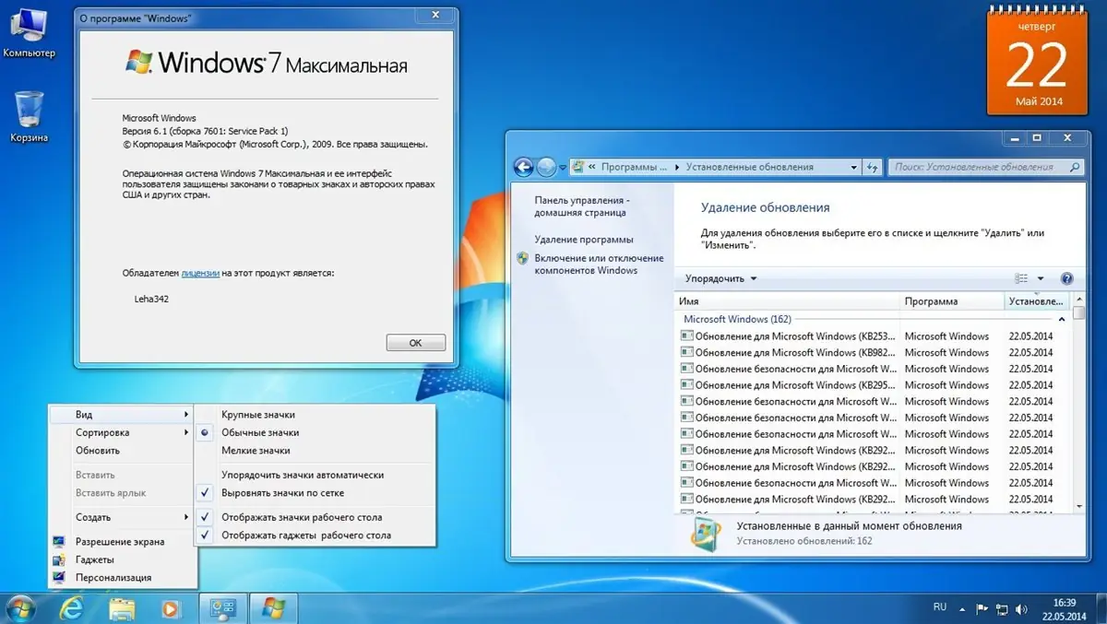Collapse the Microsoft Windows (162) group

[x=1061, y=319]
